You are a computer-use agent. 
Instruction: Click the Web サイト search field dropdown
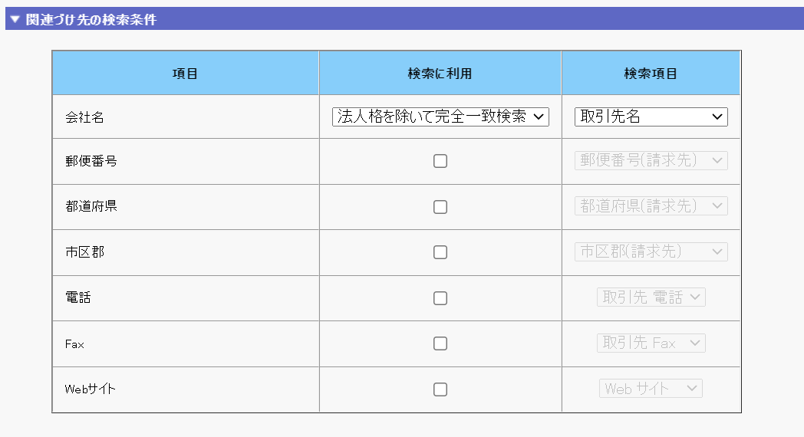point(651,389)
